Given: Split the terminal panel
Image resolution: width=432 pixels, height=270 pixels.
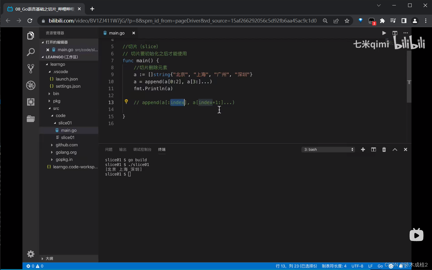Looking at the screenshot, I should (374, 150).
